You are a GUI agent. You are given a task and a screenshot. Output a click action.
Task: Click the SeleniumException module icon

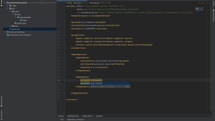click(8, 3)
